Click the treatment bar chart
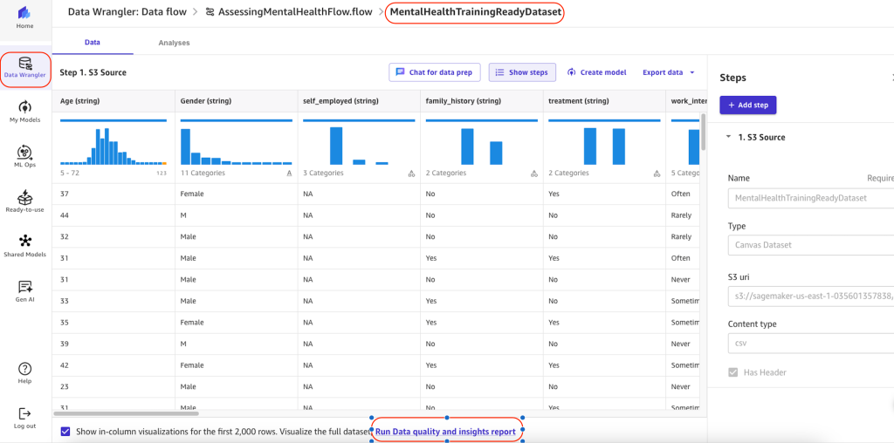 (604, 146)
